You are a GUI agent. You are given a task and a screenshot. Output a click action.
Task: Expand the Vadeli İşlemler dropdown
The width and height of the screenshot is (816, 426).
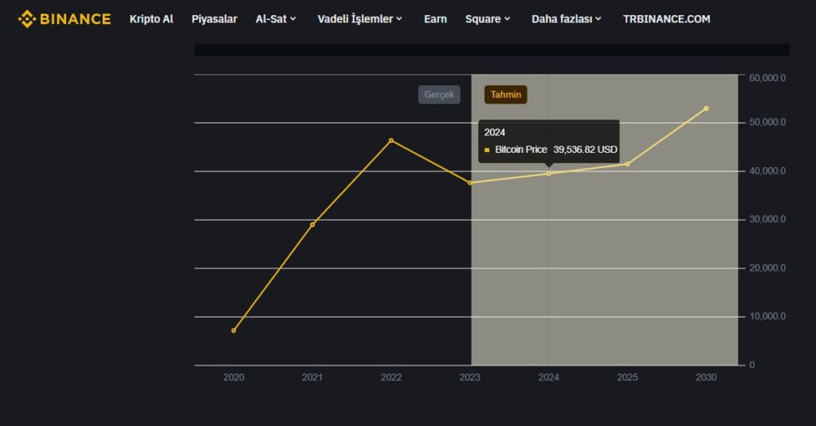pos(360,19)
